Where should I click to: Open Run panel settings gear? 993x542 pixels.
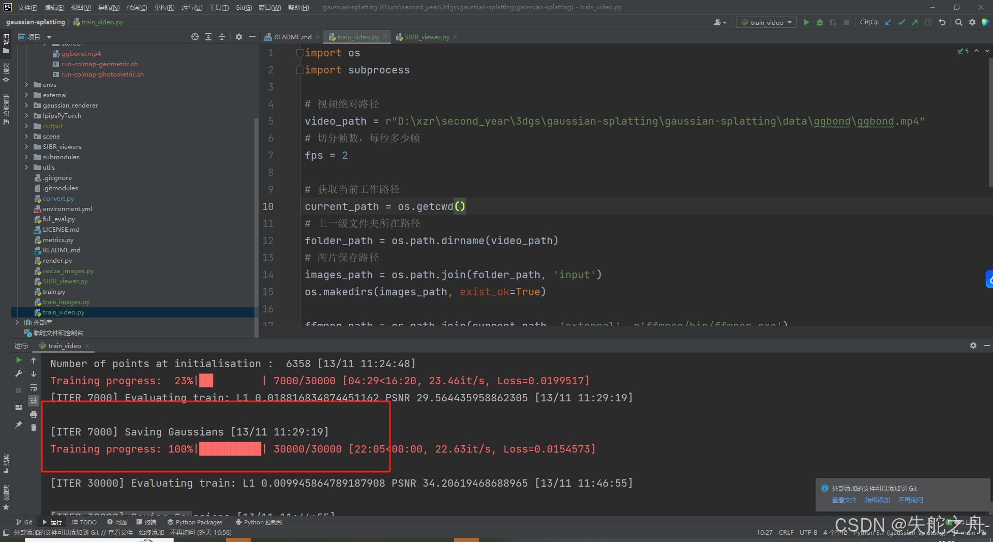pos(973,345)
